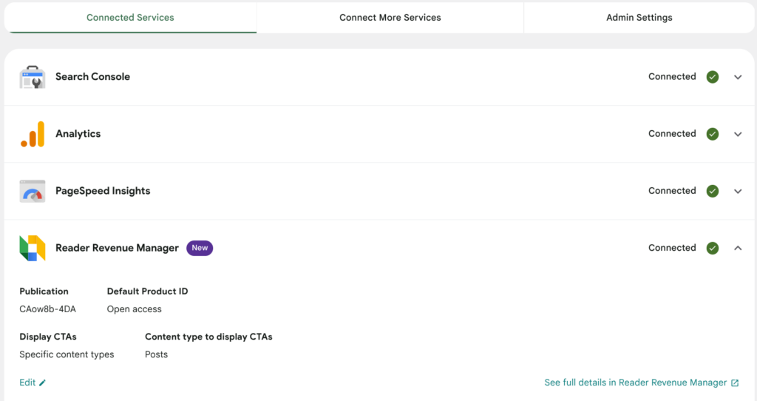Click Connected status text for Reader Revenue Manager

[x=672, y=248]
